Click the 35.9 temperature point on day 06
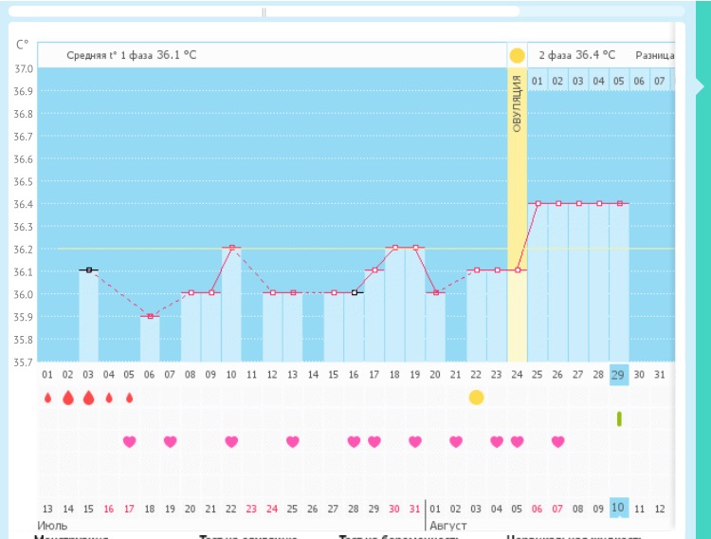The image size is (711, 539). [x=150, y=316]
